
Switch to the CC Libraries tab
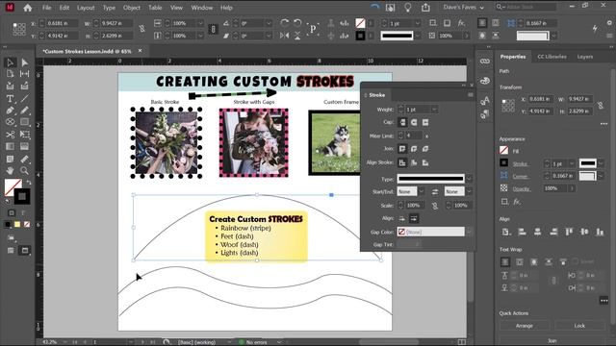552,57
